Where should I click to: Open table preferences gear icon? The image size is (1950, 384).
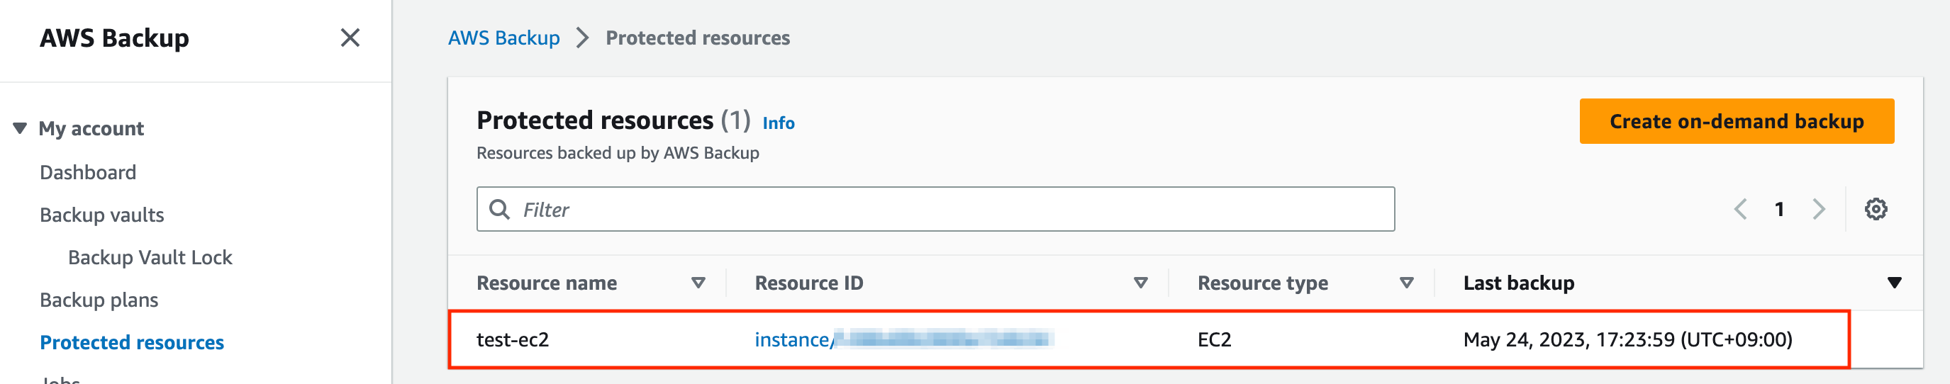point(1875,210)
